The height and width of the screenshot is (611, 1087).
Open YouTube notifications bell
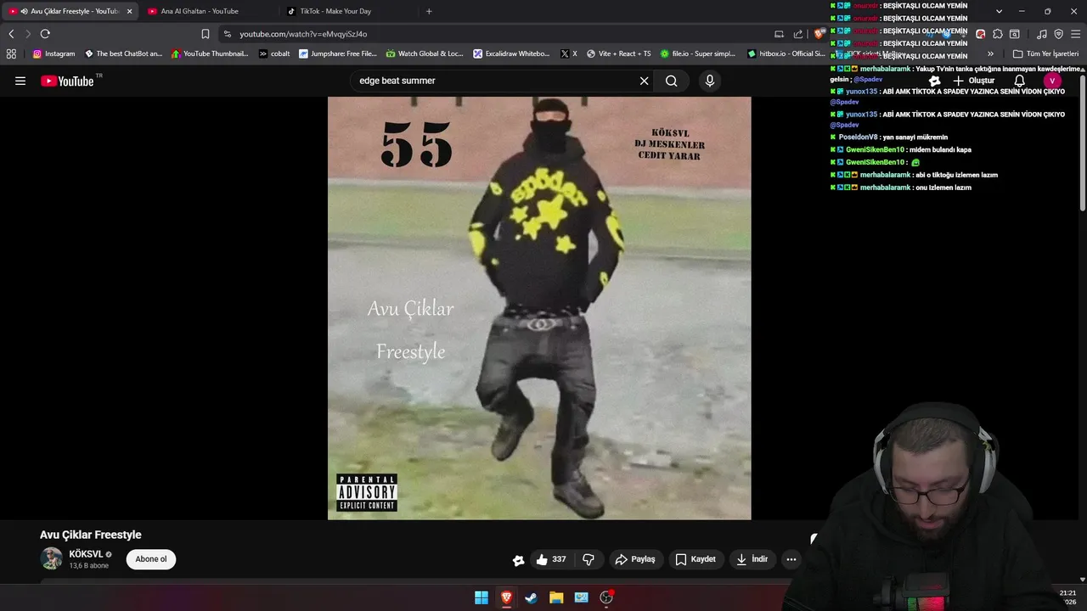1019,81
